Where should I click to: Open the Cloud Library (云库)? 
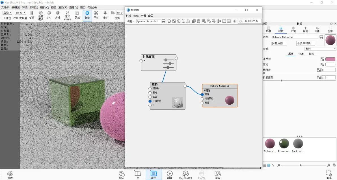coord(10,175)
